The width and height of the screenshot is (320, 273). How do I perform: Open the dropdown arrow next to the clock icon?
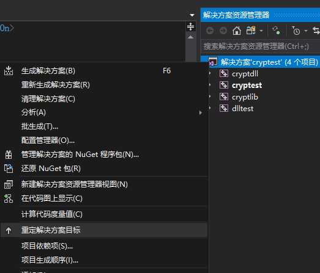click(306, 31)
